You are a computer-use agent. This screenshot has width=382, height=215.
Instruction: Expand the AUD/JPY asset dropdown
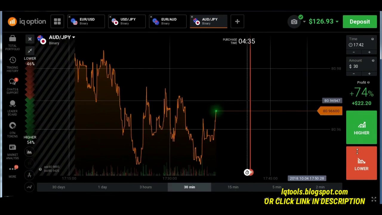click(73, 37)
